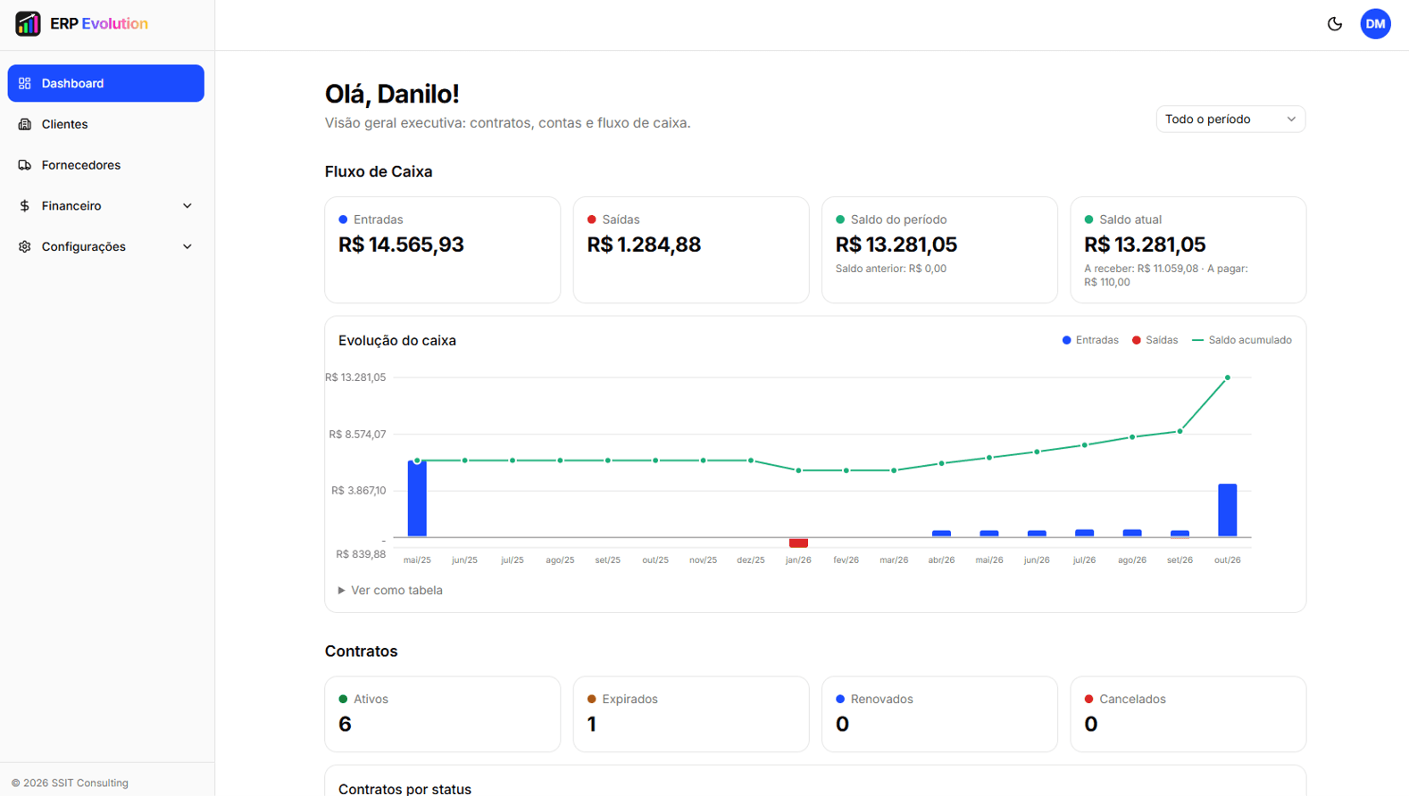Click the Configurações gear icon
Screen dimensions: 1409x796
pyautogui.click(x=25, y=246)
